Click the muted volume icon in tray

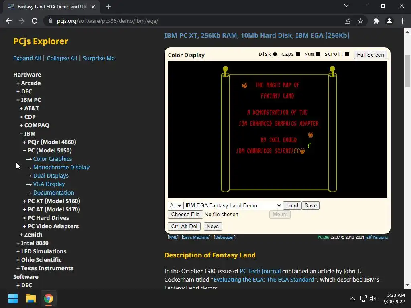pyautogui.click(x=373, y=298)
